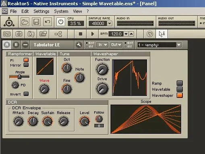
Task: Click the Reaktor title bar app icon
Action: pos(4,4)
